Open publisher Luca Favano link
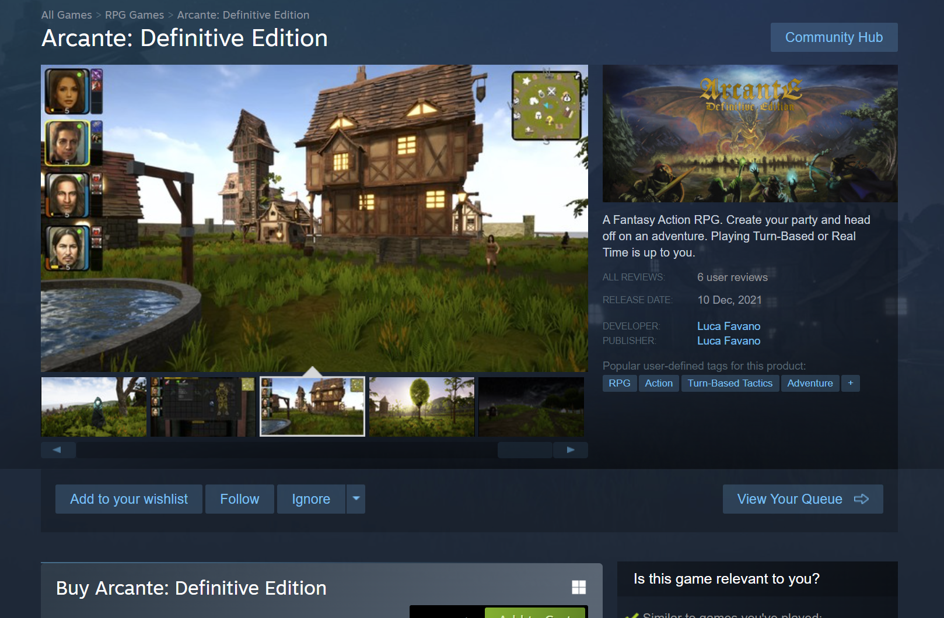 (729, 340)
